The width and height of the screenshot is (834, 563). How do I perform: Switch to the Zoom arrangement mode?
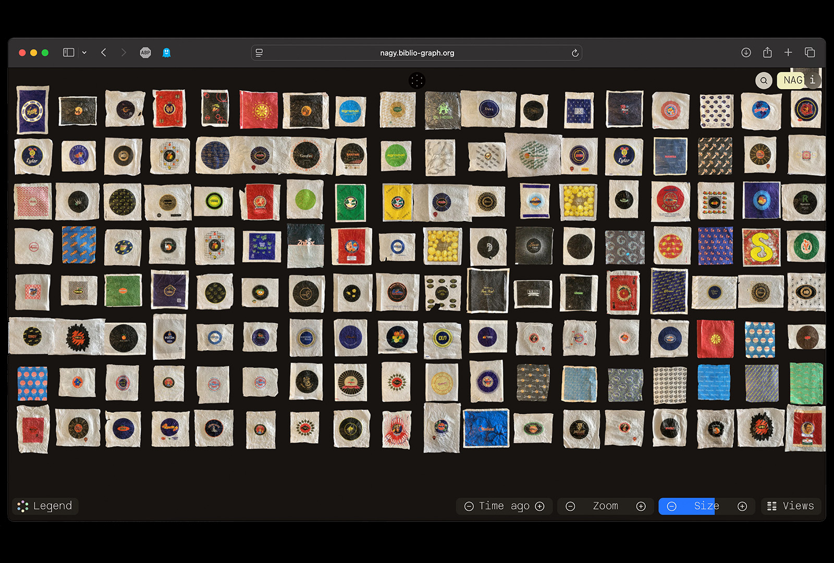(x=606, y=506)
